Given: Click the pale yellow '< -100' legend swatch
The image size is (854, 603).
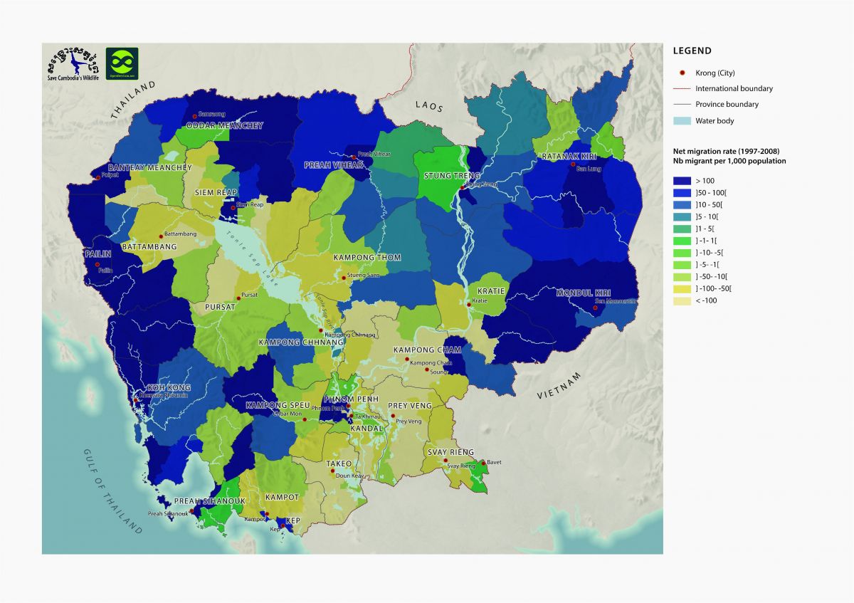Looking at the screenshot, I should (682, 300).
